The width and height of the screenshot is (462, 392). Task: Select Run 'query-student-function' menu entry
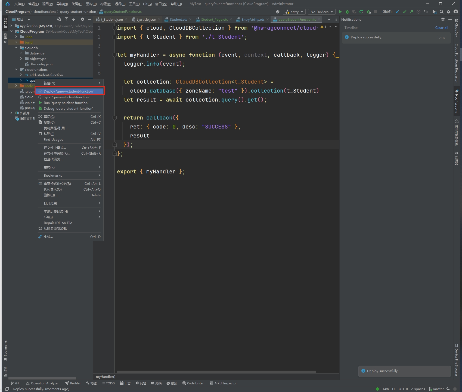70,103
